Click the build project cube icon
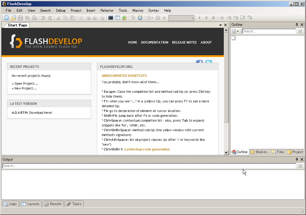This screenshot has width=306, height=215. [149, 18]
